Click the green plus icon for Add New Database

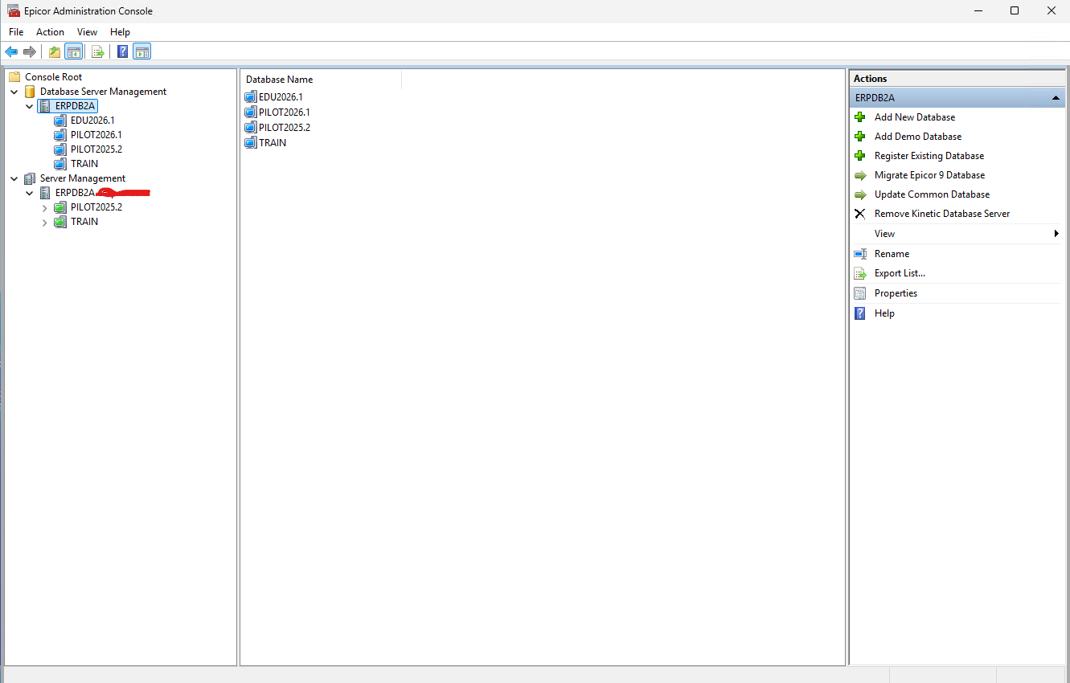860,117
